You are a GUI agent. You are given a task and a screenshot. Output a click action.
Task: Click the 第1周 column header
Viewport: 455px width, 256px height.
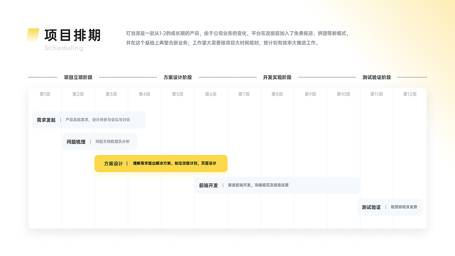tap(45, 94)
